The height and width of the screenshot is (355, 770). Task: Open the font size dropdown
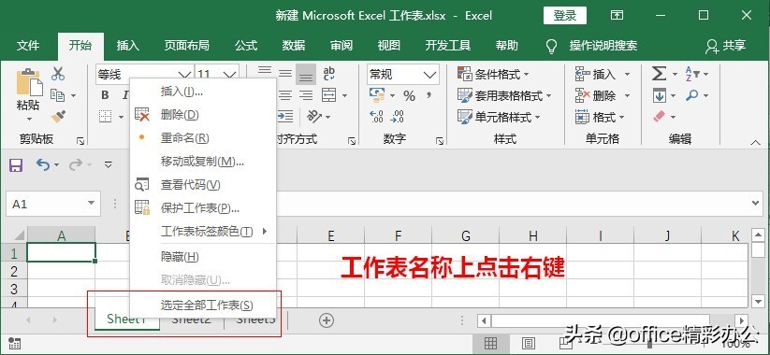click(230, 75)
